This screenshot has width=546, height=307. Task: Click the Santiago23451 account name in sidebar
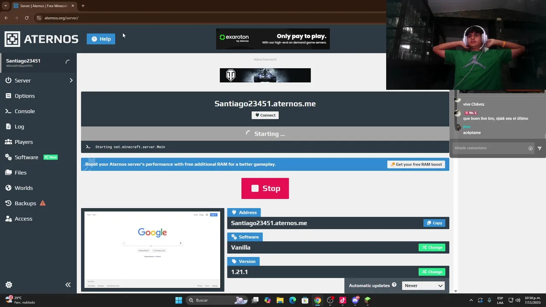pos(23,61)
